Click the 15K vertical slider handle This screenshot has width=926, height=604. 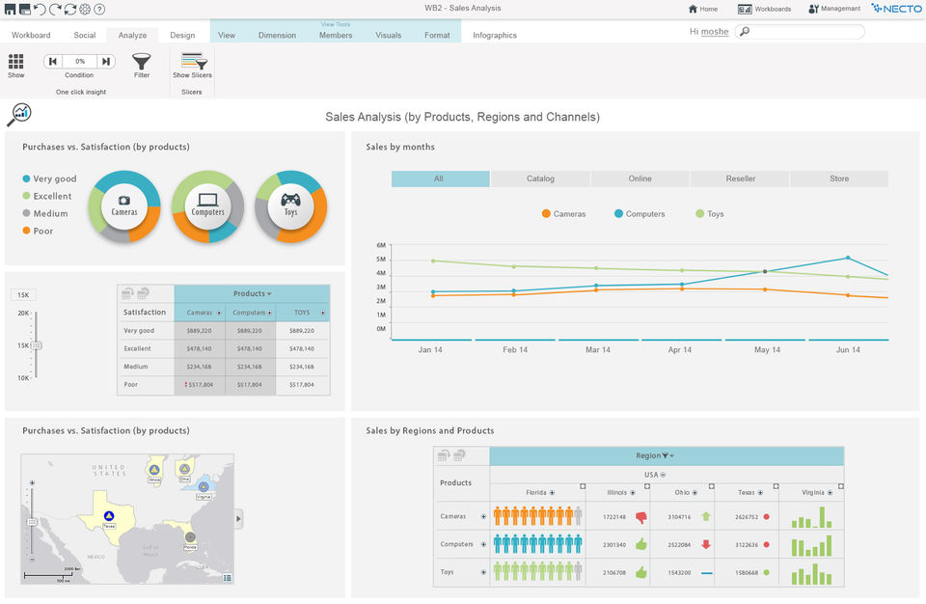pyautogui.click(x=36, y=345)
